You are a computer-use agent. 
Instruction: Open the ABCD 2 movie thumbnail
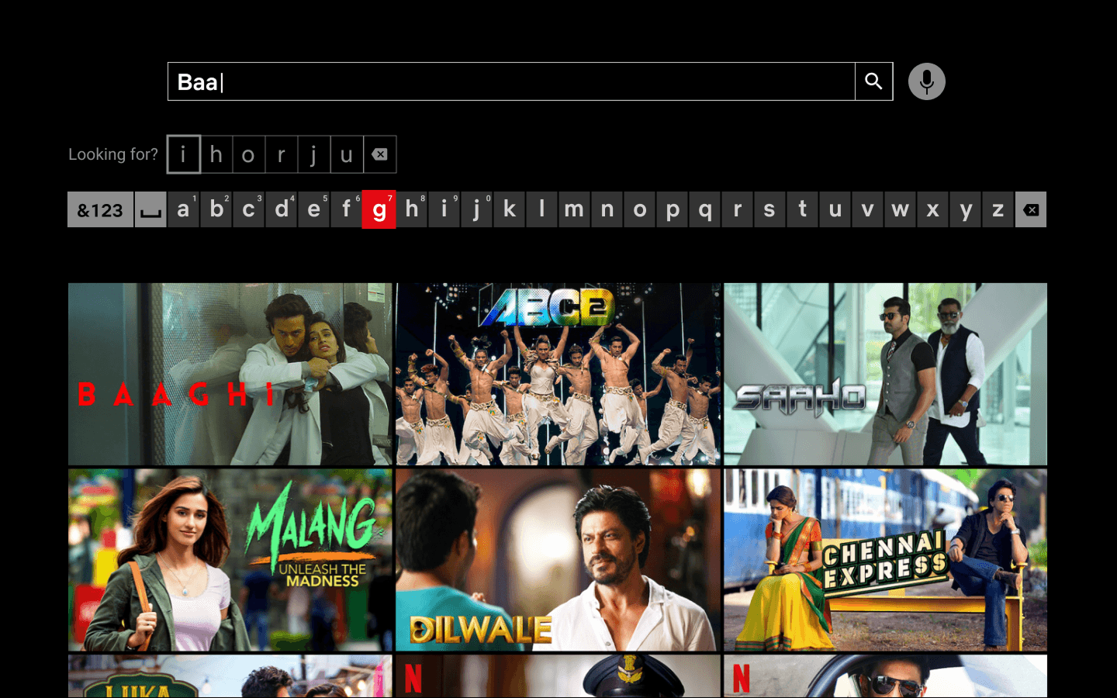558,374
